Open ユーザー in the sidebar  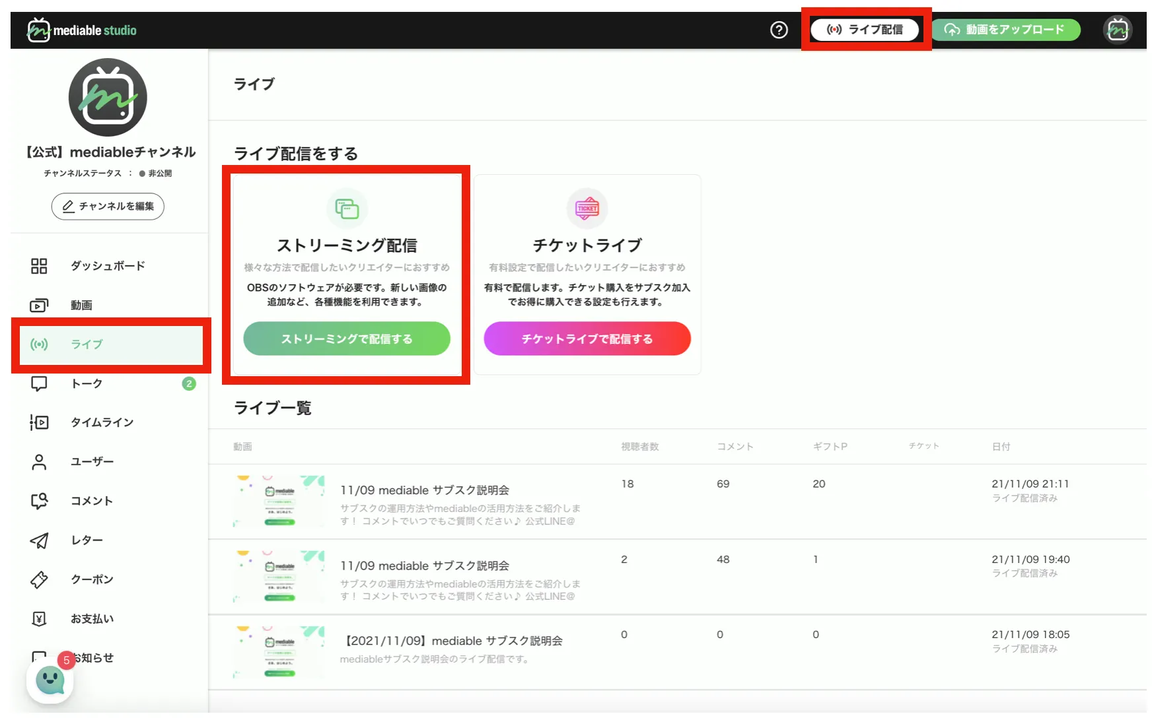[92, 462]
